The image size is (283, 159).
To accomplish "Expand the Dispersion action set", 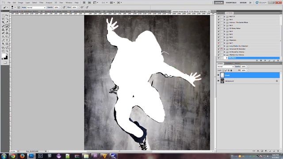I will [x=225, y=40].
